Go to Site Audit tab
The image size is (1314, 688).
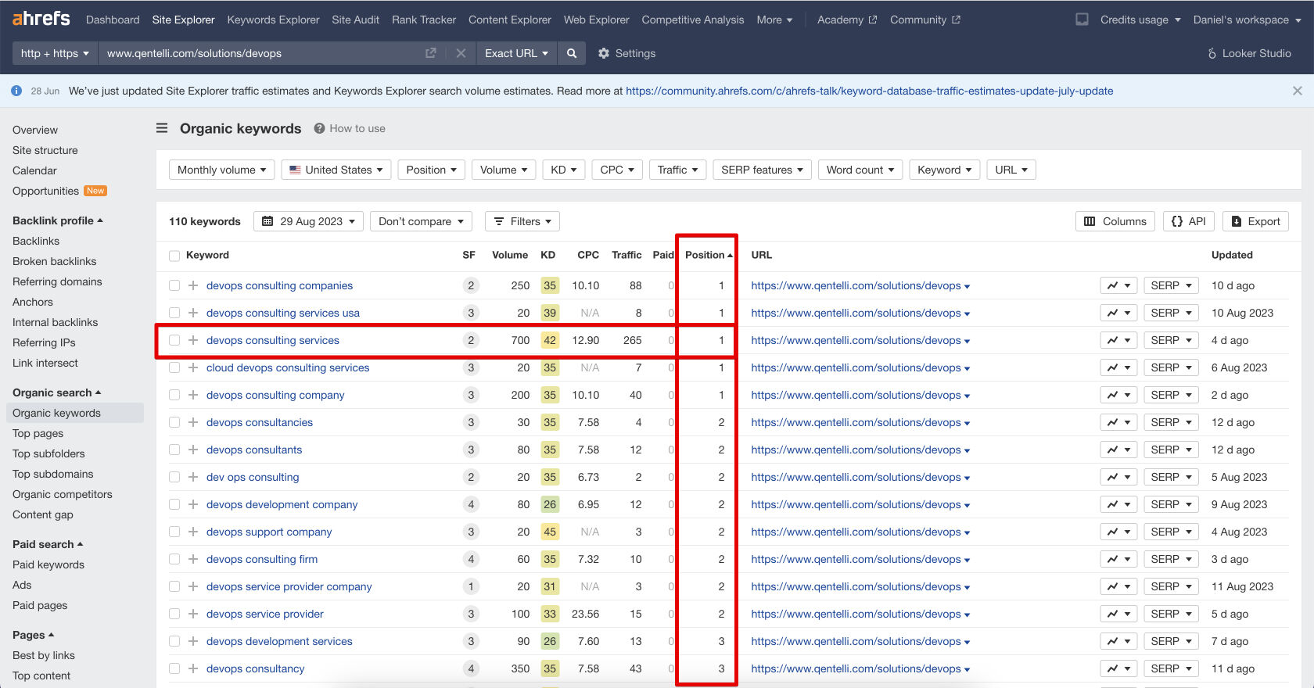(355, 20)
